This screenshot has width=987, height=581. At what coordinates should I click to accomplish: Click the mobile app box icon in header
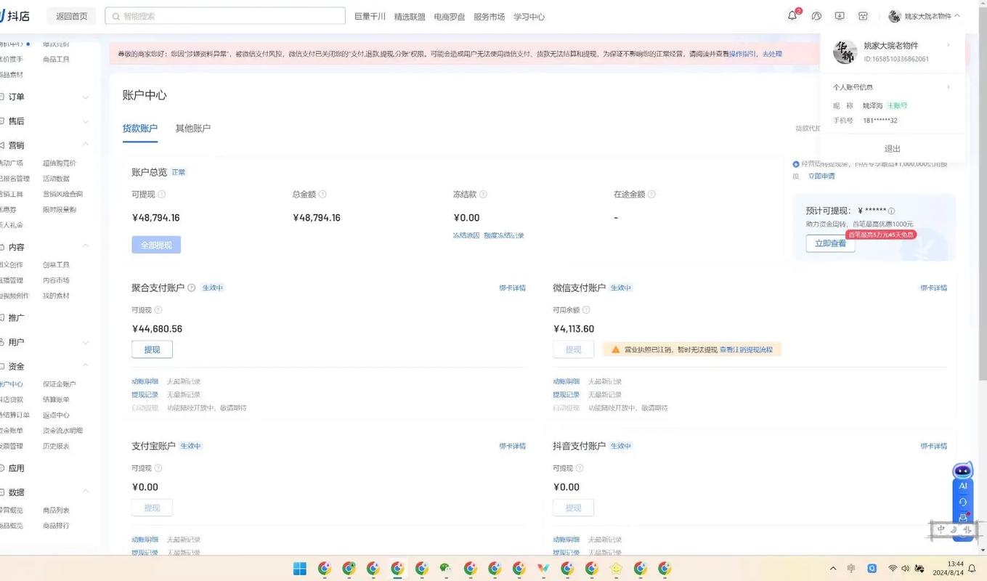click(863, 16)
